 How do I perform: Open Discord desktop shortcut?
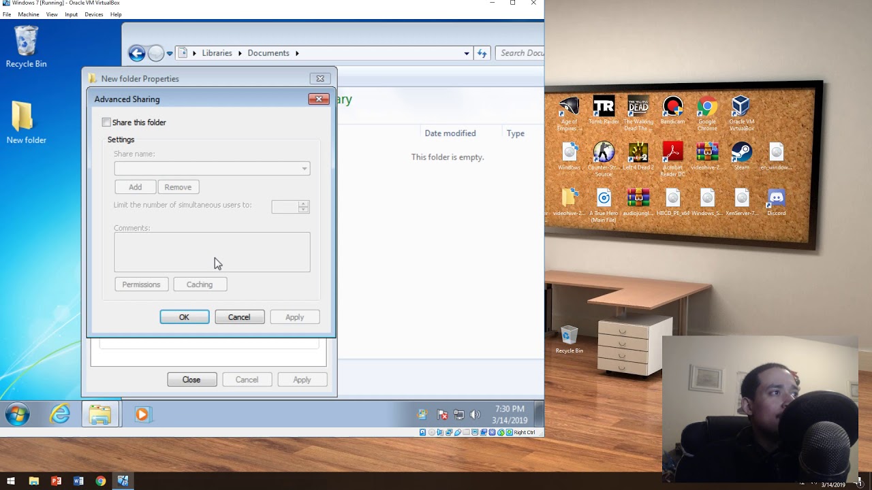[776, 203]
